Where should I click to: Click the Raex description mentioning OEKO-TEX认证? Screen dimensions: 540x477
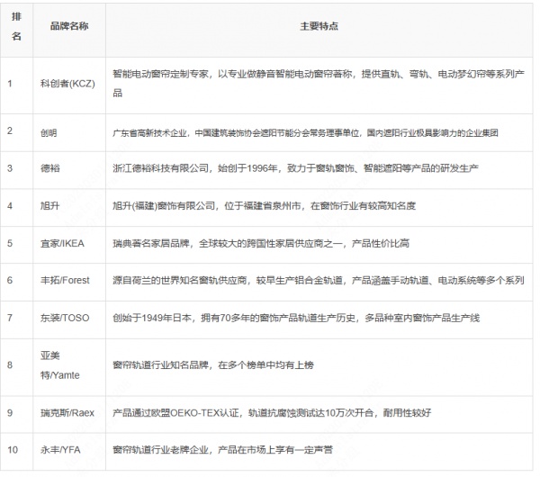tap(272, 412)
